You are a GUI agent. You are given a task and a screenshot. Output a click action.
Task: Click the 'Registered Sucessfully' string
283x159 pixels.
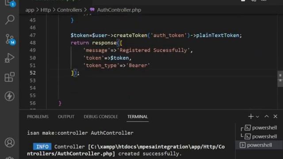click(153, 50)
